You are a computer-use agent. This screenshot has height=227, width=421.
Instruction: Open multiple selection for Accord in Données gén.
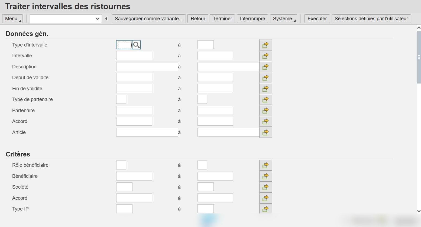tap(265, 121)
